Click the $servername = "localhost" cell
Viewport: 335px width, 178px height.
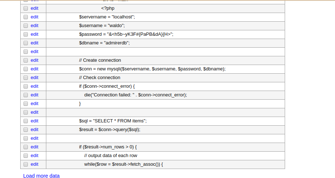[x=107, y=17]
